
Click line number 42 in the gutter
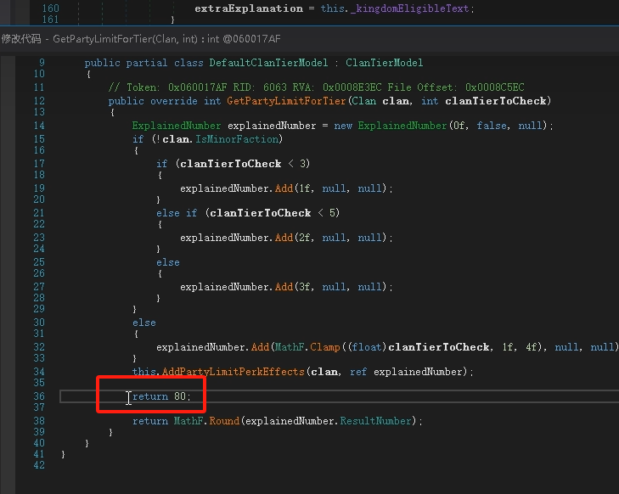(39, 465)
